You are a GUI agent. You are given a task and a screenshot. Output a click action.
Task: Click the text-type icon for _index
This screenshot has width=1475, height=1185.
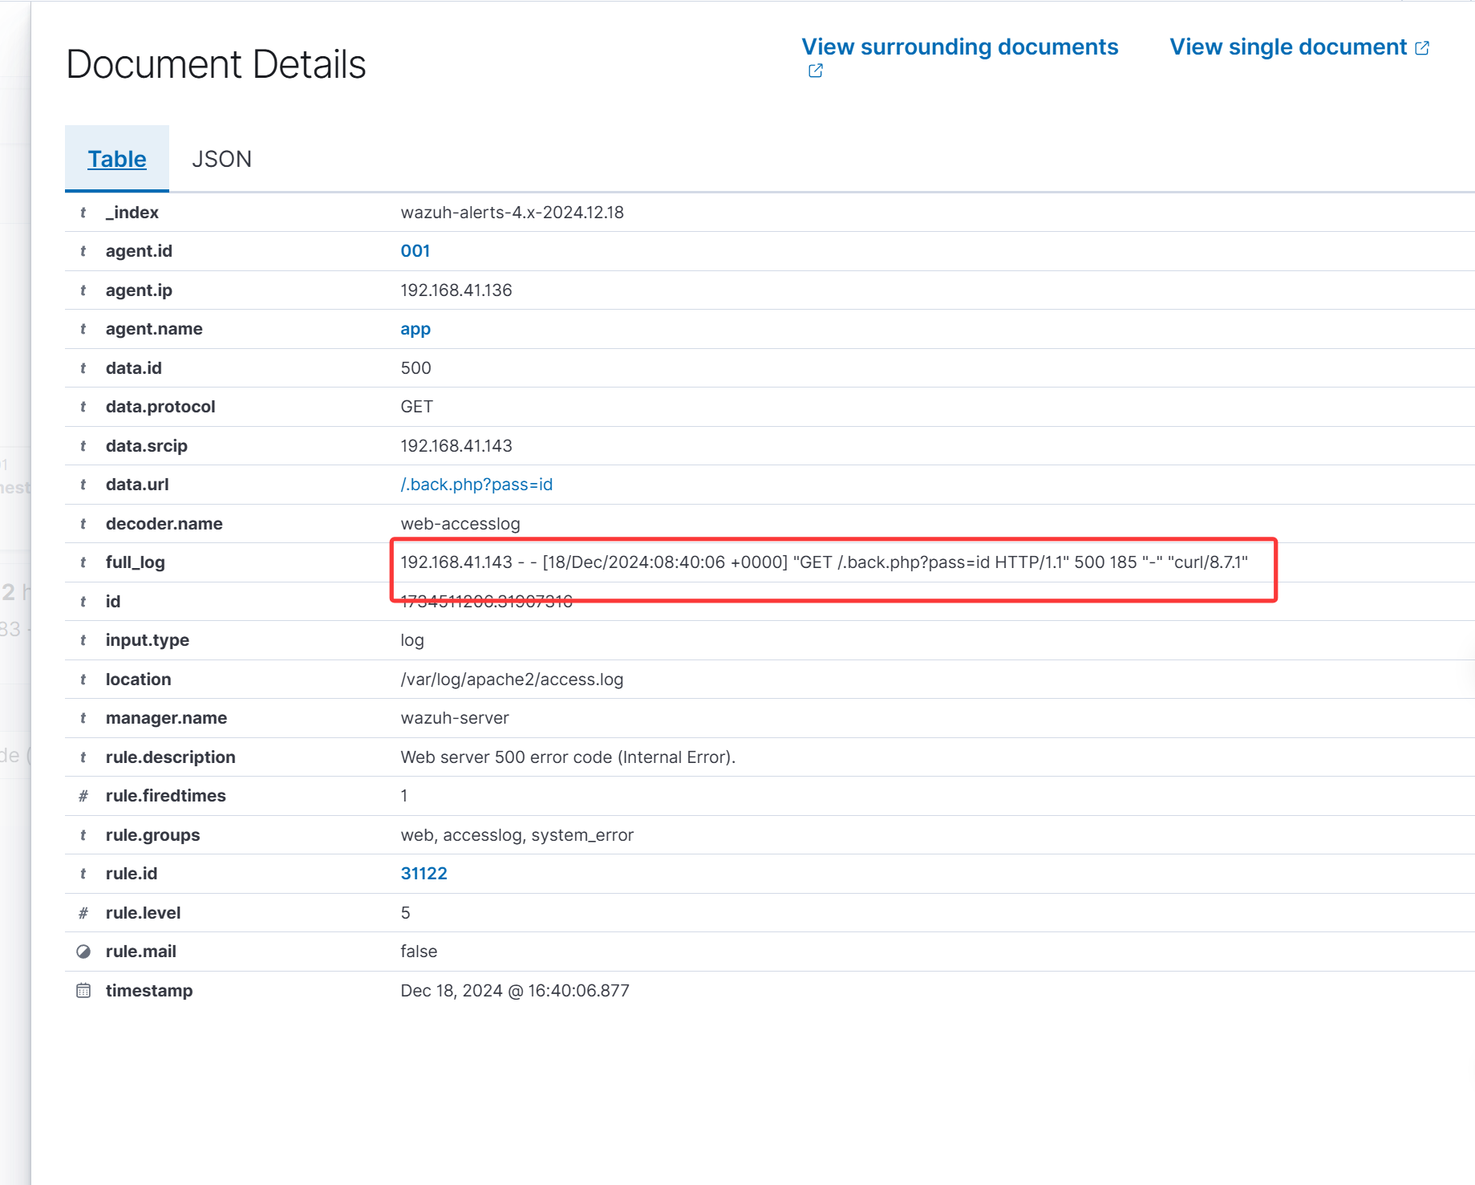click(x=83, y=213)
